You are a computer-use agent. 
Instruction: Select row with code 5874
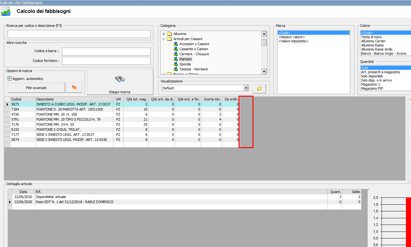[122, 140]
